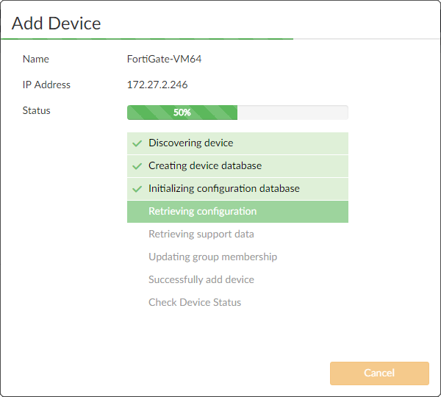Select the Retrieving support data step
This screenshot has height=397, width=441.
[201, 235]
